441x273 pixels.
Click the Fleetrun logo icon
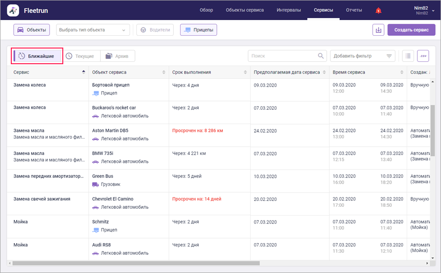coord(14,10)
